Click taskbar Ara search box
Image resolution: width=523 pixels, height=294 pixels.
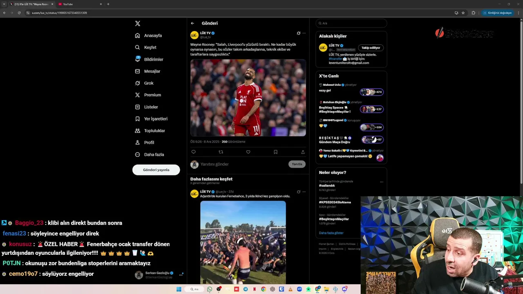click(x=194, y=290)
